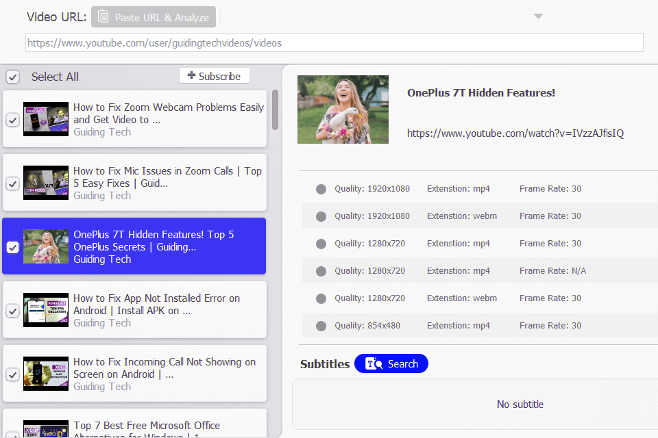The height and width of the screenshot is (438, 658).
Task: Click large OnePlus 7T preview thumbnail
Action: click(x=343, y=109)
